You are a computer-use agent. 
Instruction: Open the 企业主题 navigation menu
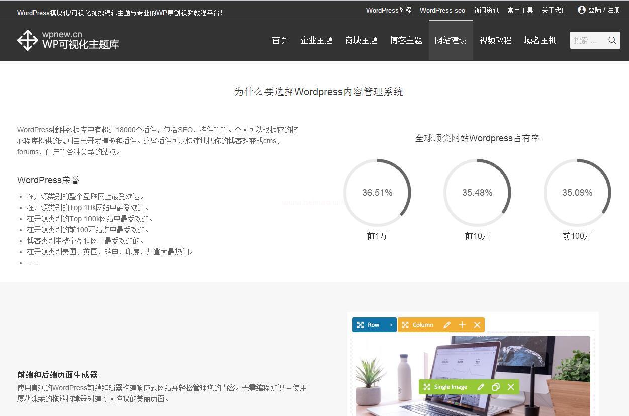tap(316, 40)
